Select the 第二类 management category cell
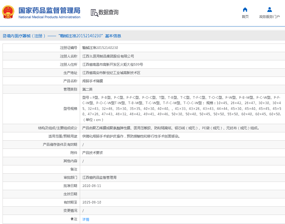The height and width of the screenshot is (224, 285). [x=87, y=89]
